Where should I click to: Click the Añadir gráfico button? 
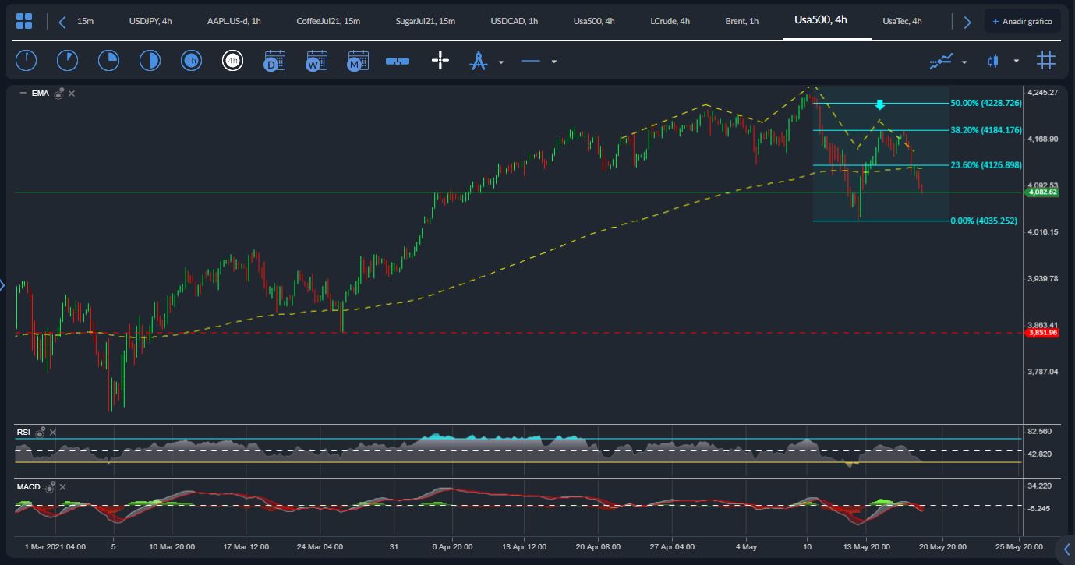point(1022,21)
